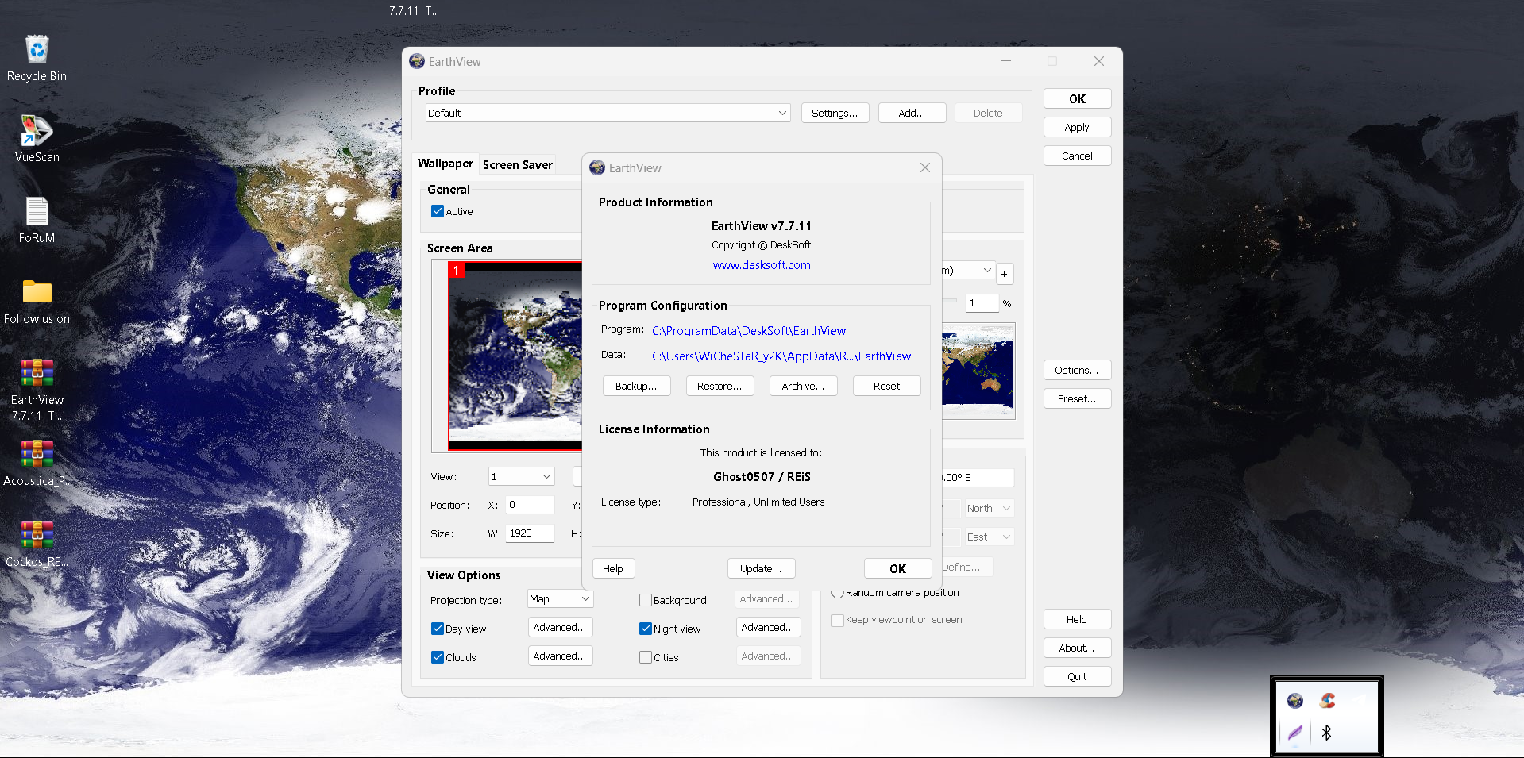Click the Options... button
1524x758 pixels.
1077,370
